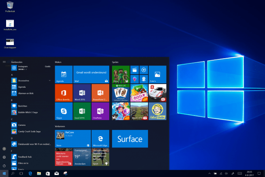Open the OneNote tile
The width and height of the screenshot is (265, 177).
[100, 111]
